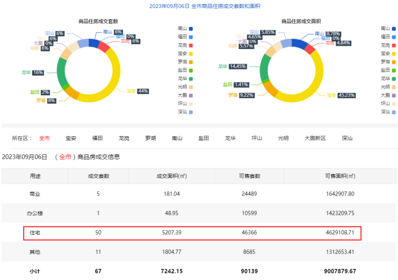This screenshot has height=280, width=398.
Task: Select 龙华 in the district filter row
Action: (x=230, y=138)
